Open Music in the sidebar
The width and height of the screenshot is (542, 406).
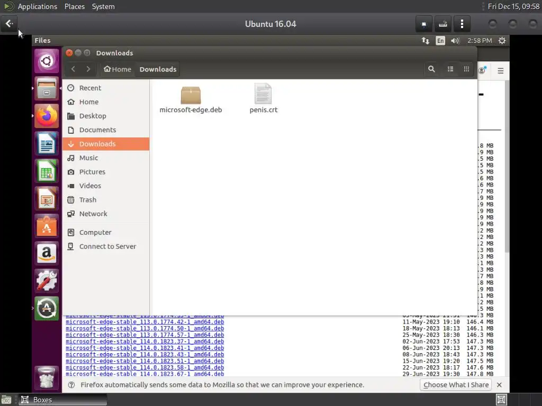[x=106, y=158]
